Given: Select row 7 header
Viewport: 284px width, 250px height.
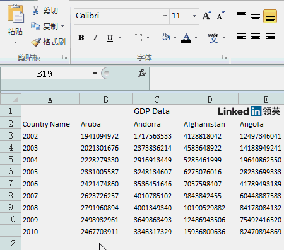Looking at the screenshot, I should point(11,183).
